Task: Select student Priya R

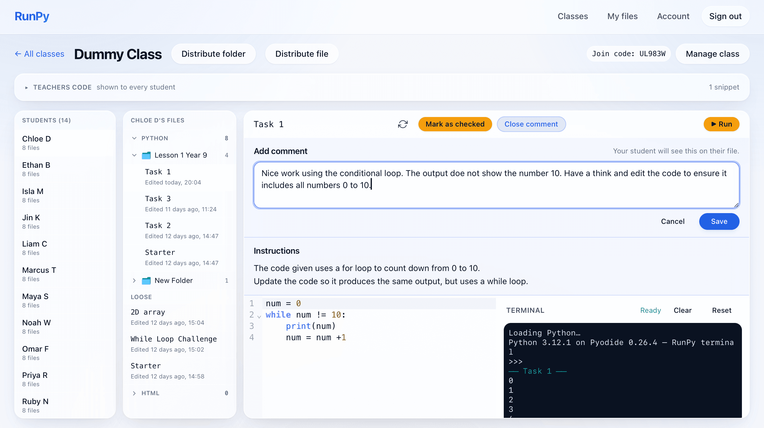Action: coord(65,379)
